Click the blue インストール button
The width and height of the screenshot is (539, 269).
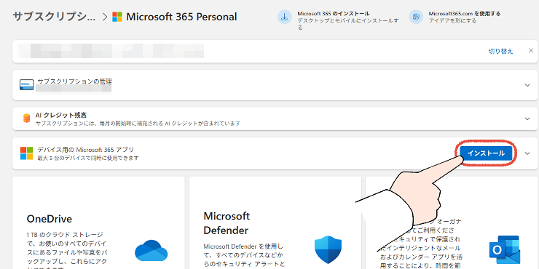tap(487, 153)
